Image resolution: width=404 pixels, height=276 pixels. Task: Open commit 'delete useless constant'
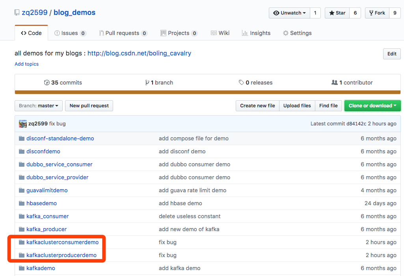coord(190,216)
